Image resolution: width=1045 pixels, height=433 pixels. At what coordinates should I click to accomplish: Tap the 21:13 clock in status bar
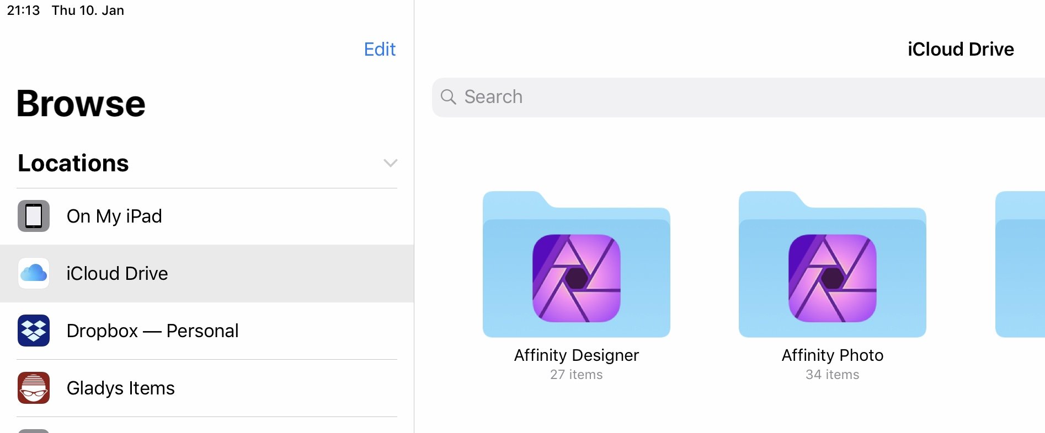[23, 10]
